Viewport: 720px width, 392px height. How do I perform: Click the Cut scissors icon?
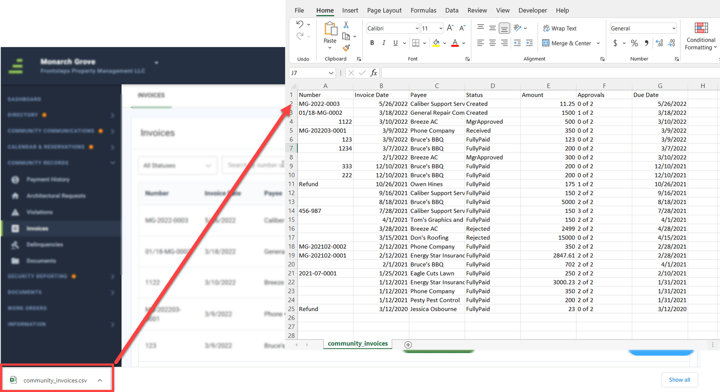coord(346,25)
